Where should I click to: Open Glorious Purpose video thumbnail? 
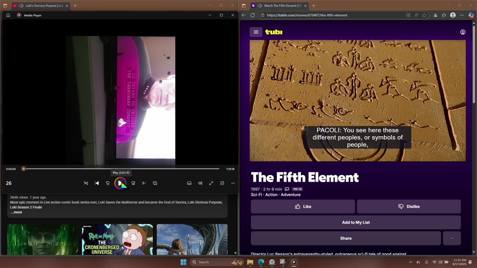pyautogui.click(x=43, y=240)
